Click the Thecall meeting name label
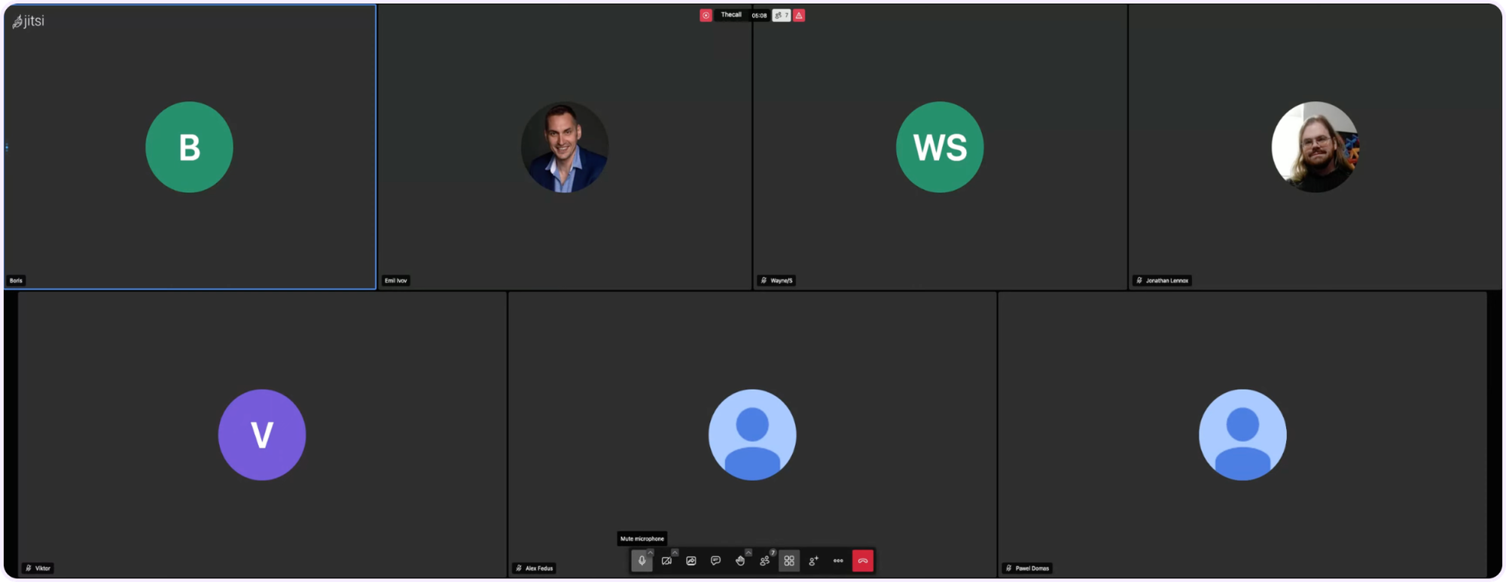 731,15
